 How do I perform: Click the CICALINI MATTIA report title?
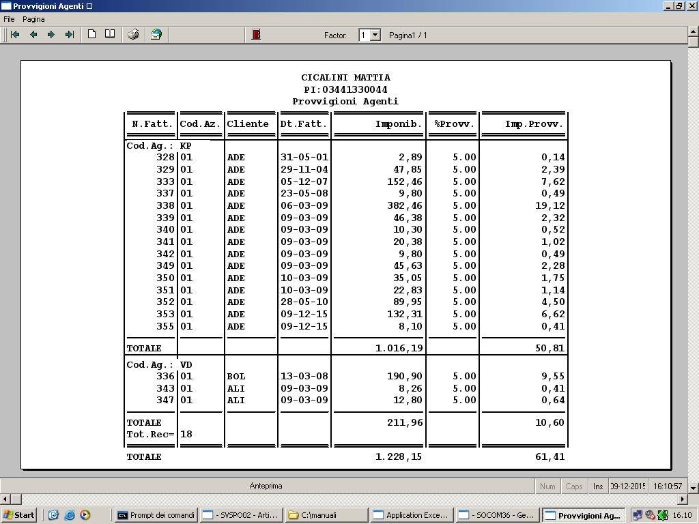pyautogui.click(x=345, y=78)
